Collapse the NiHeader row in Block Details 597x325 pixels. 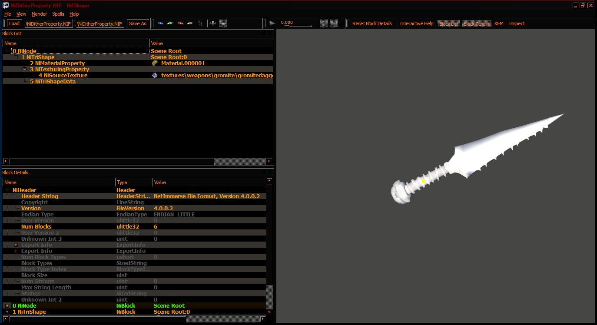[7, 190]
